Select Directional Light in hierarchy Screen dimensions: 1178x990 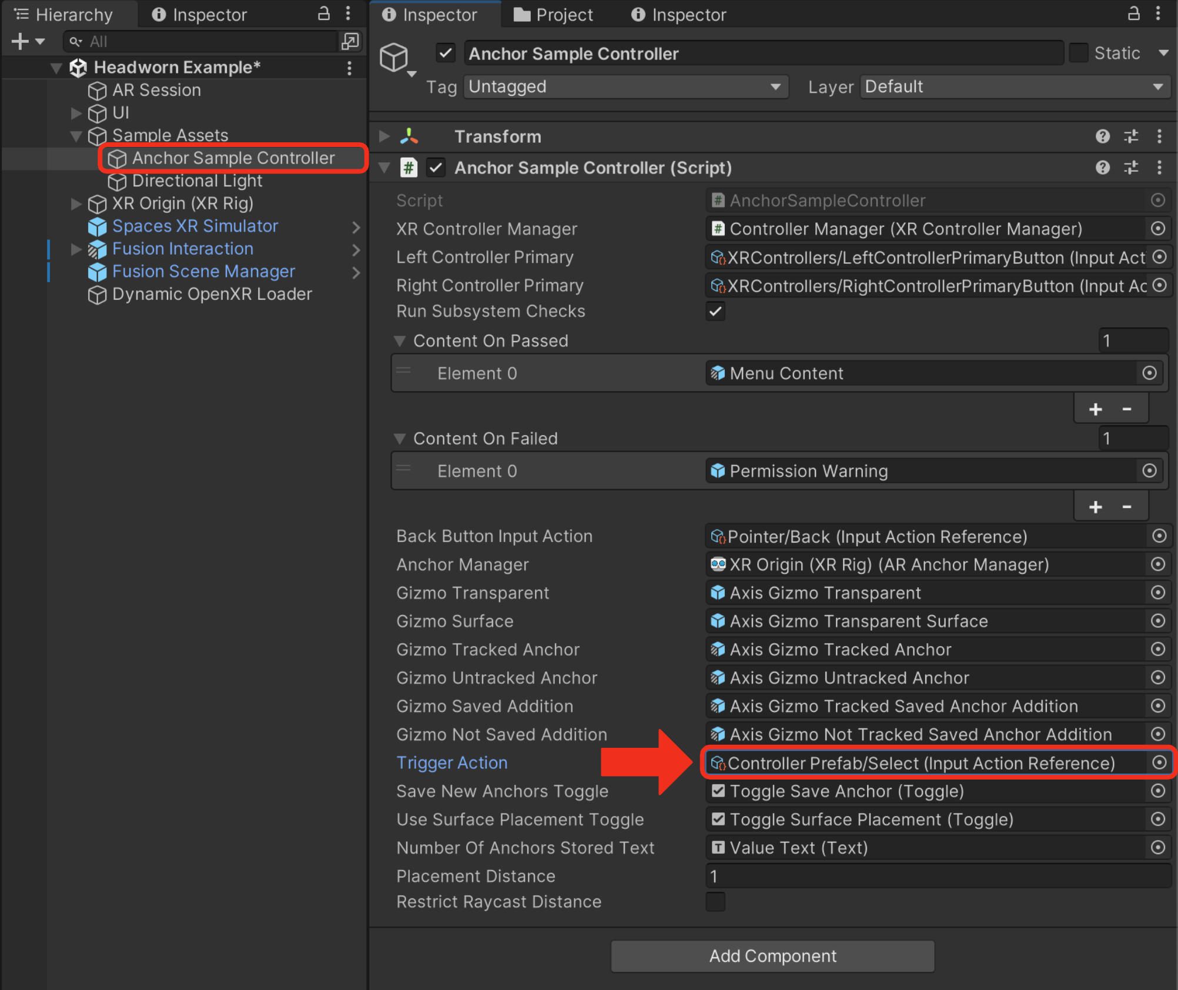point(197,181)
